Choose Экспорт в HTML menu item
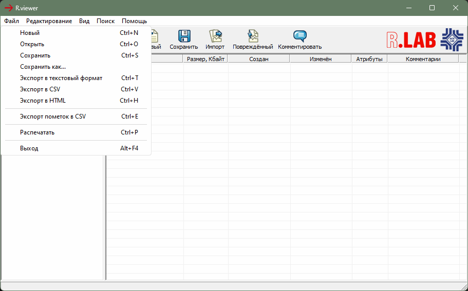468x291 pixels. (x=43, y=101)
